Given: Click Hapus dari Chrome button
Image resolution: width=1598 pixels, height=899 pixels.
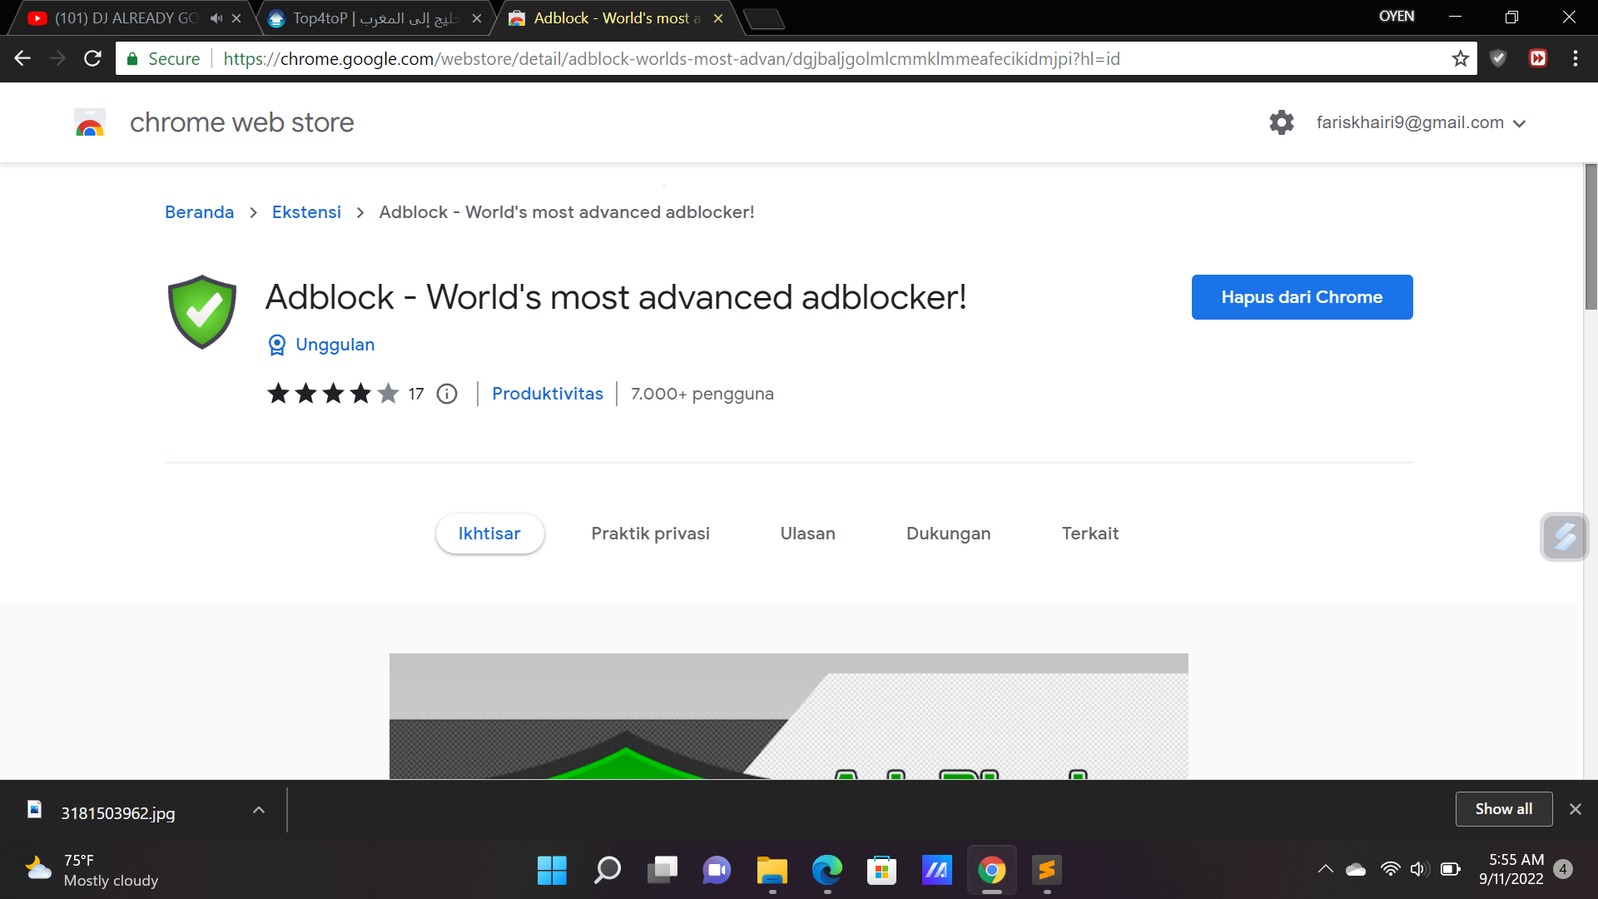Looking at the screenshot, I should [x=1302, y=297].
